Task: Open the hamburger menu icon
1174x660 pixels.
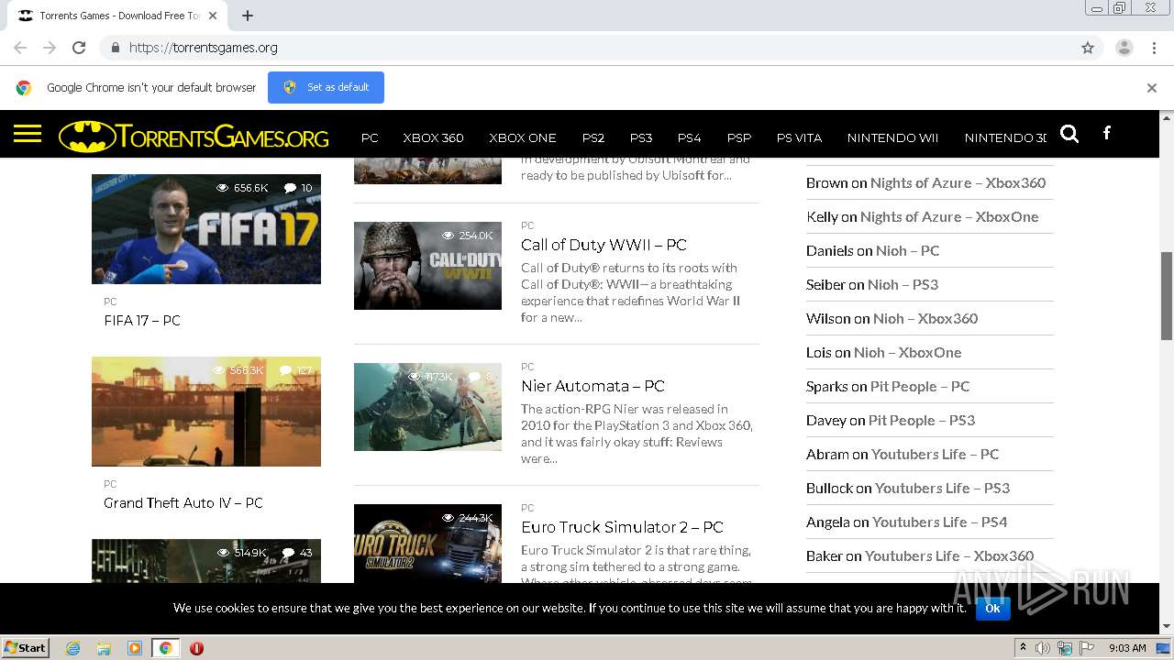Action: (x=28, y=135)
